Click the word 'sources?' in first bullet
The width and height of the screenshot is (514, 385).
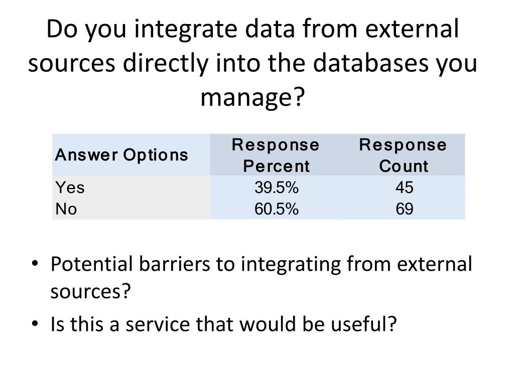coord(90,291)
